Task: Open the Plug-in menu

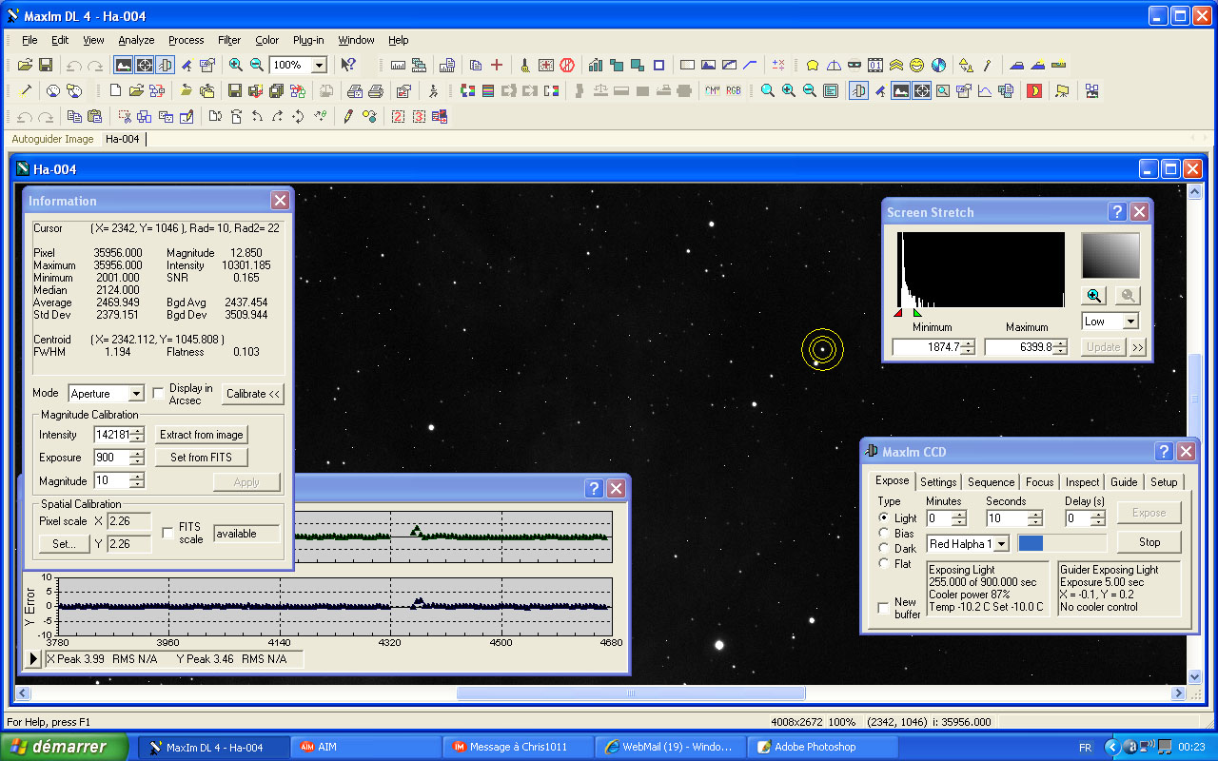Action: 308,40
